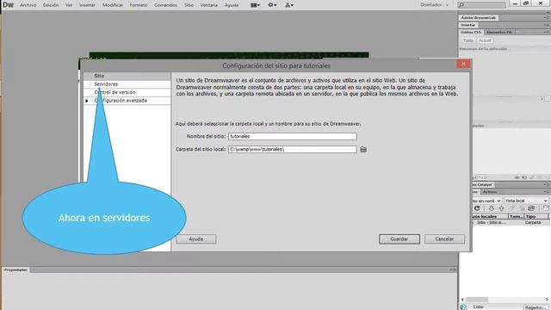
Task: Click the put files up-arrow icon
Action: tap(501, 208)
